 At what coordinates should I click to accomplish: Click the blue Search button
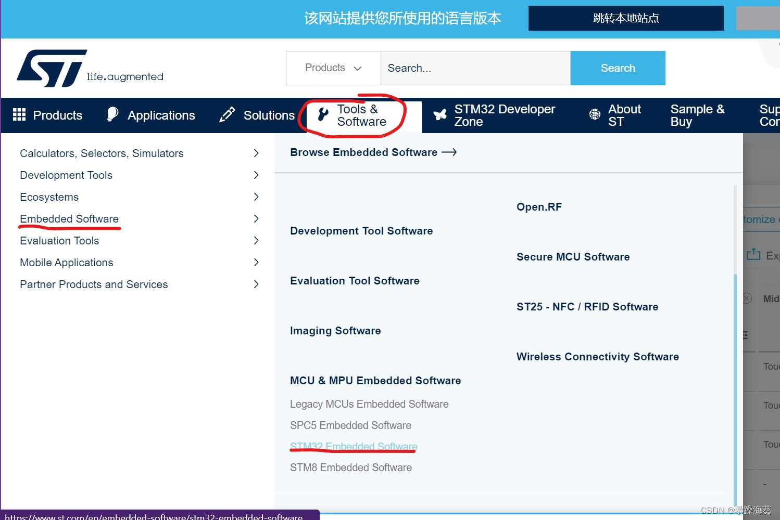point(618,68)
